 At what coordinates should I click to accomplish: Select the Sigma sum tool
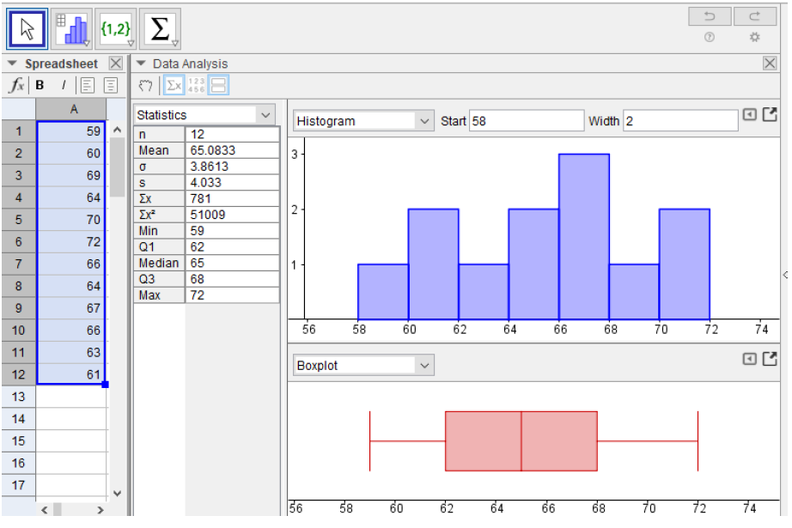click(x=161, y=27)
